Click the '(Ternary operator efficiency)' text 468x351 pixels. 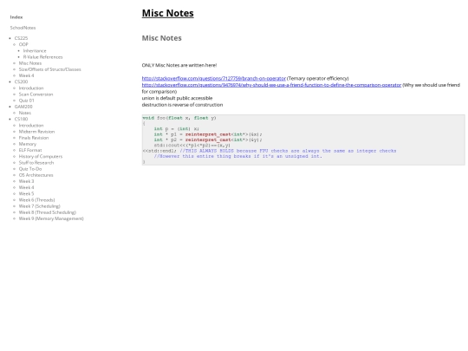(x=317, y=79)
